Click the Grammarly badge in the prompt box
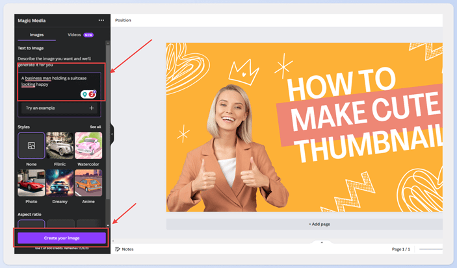 pos(88,94)
